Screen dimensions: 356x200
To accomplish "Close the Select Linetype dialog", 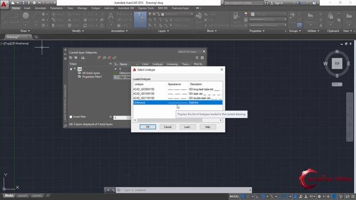I will click(x=221, y=69).
